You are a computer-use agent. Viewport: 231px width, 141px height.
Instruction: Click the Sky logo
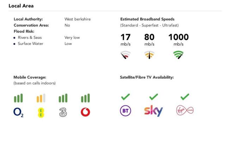tap(154, 111)
